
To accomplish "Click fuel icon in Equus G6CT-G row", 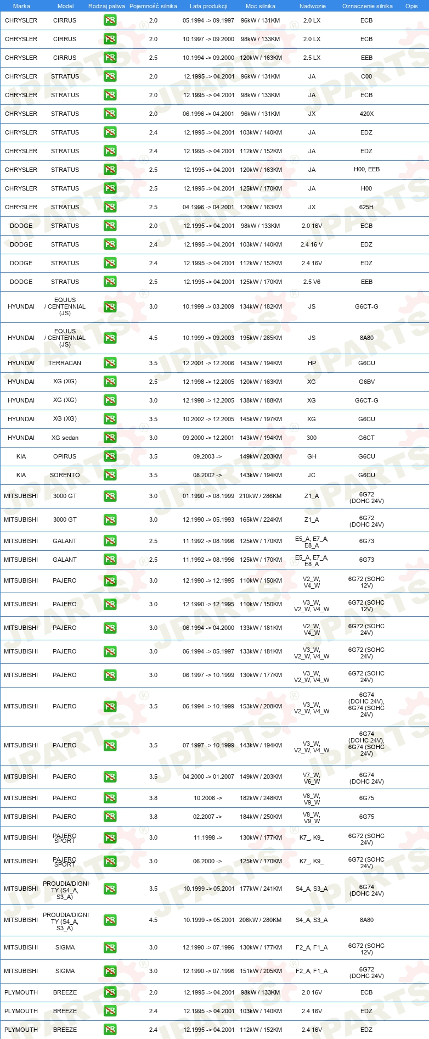I will [x=110, y=307].
